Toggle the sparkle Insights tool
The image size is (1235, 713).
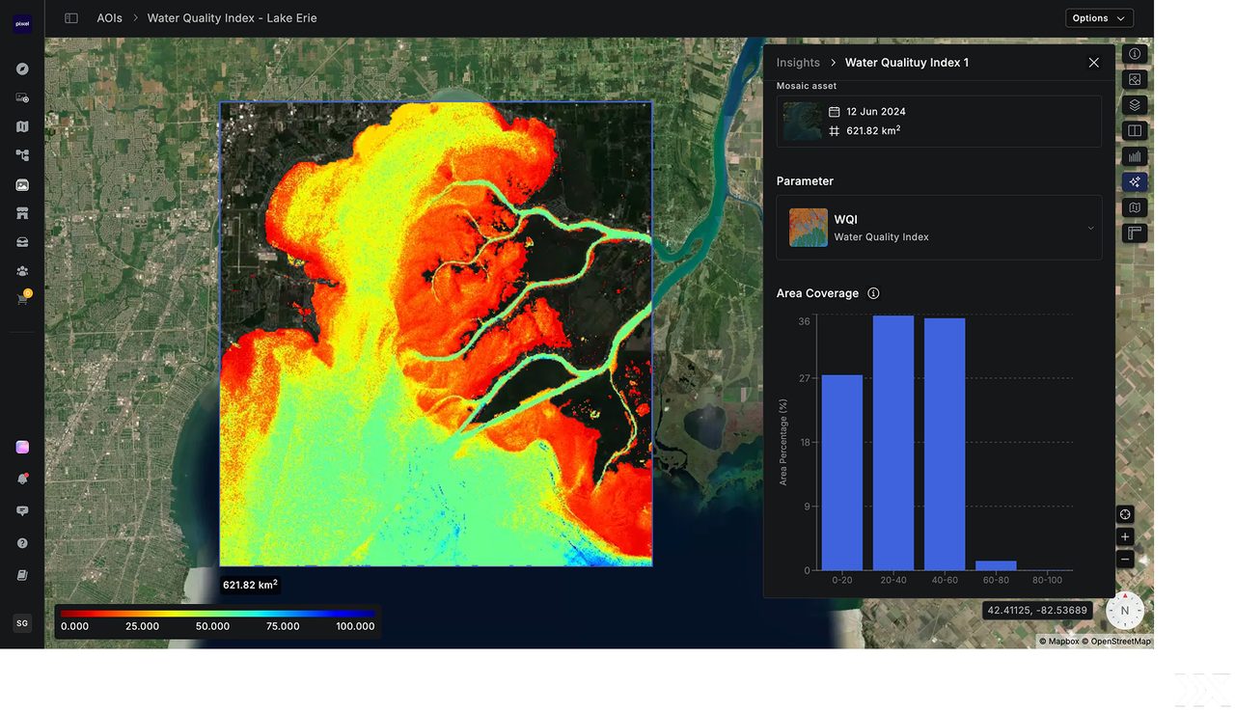(1135, 181)
